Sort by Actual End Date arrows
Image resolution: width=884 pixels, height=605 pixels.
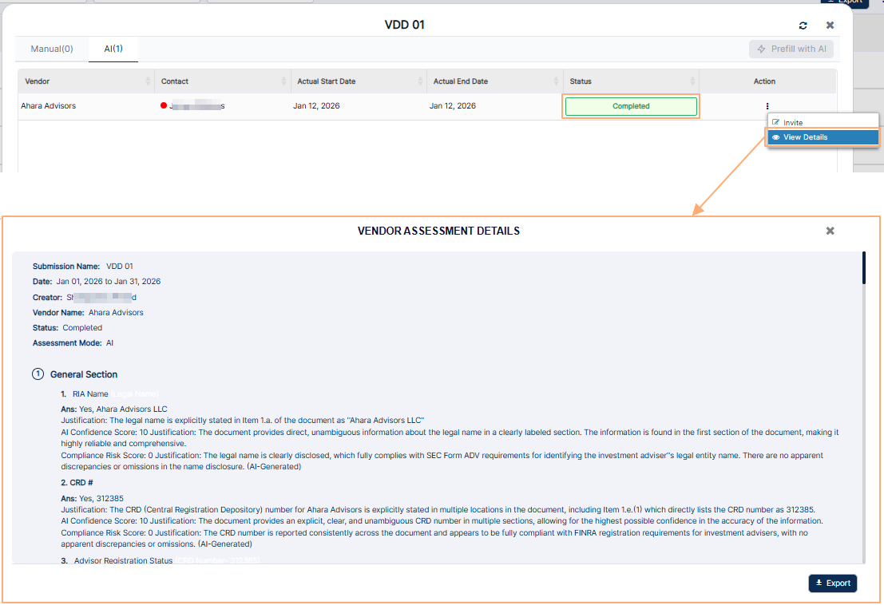[556, 81]
